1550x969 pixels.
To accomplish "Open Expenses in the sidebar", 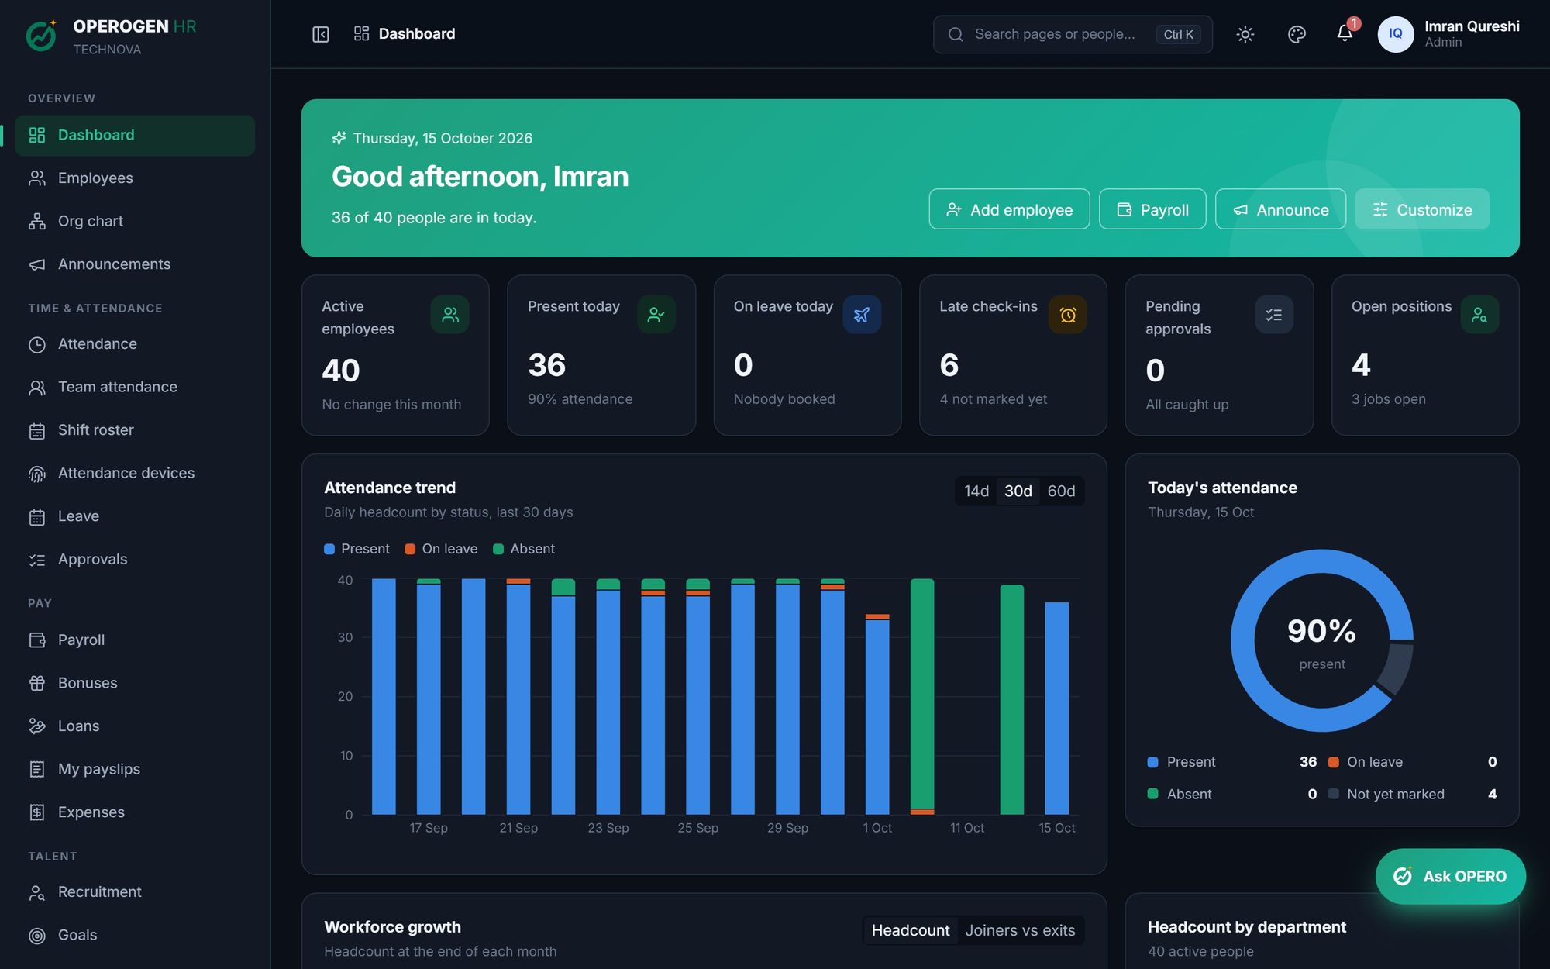I will [135, 812].
